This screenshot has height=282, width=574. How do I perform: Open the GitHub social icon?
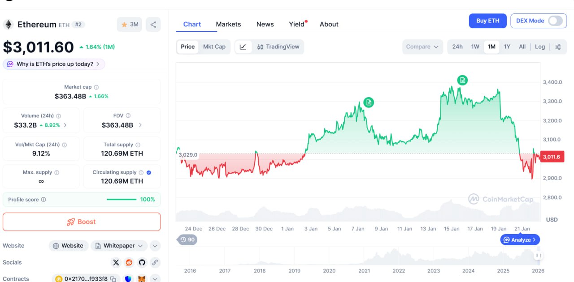click(142, 262)
